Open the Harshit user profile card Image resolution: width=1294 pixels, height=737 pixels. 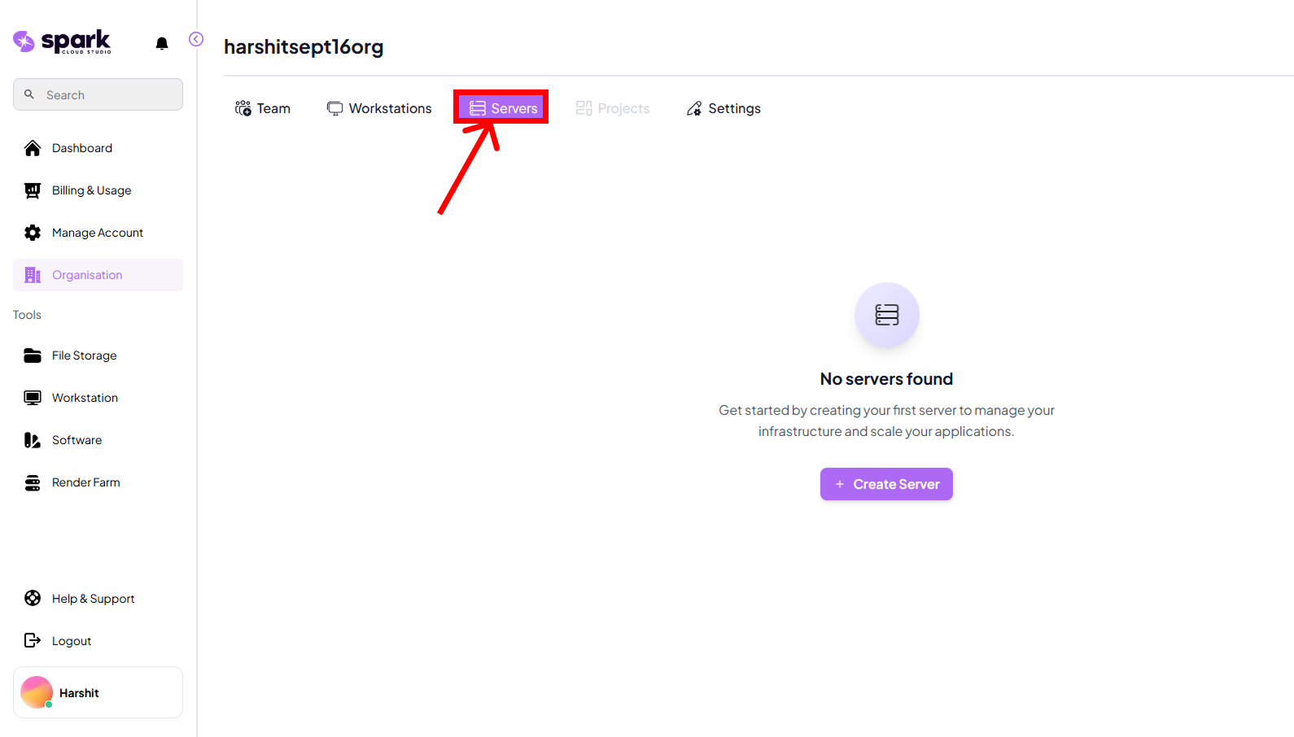click(x=98, y=693)
